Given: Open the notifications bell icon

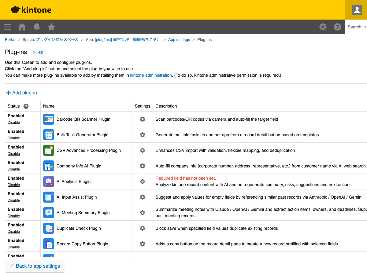Looking at the screenshot, I should click(37, 27).
